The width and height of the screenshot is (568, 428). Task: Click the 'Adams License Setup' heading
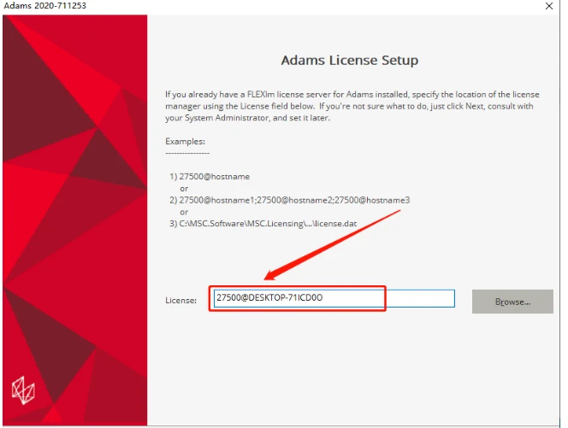pos(350,60)
